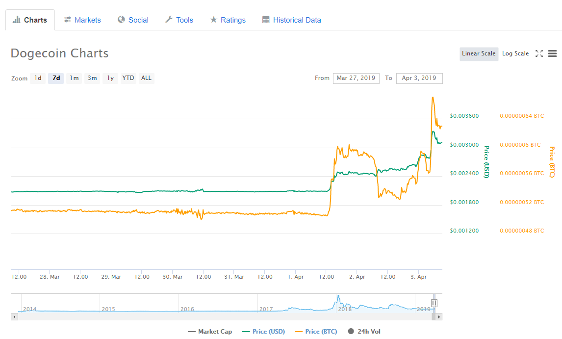Viewport: 562px width, 339px height.
Task: Click the Markets exchange arrows icon
Action: 68,20
